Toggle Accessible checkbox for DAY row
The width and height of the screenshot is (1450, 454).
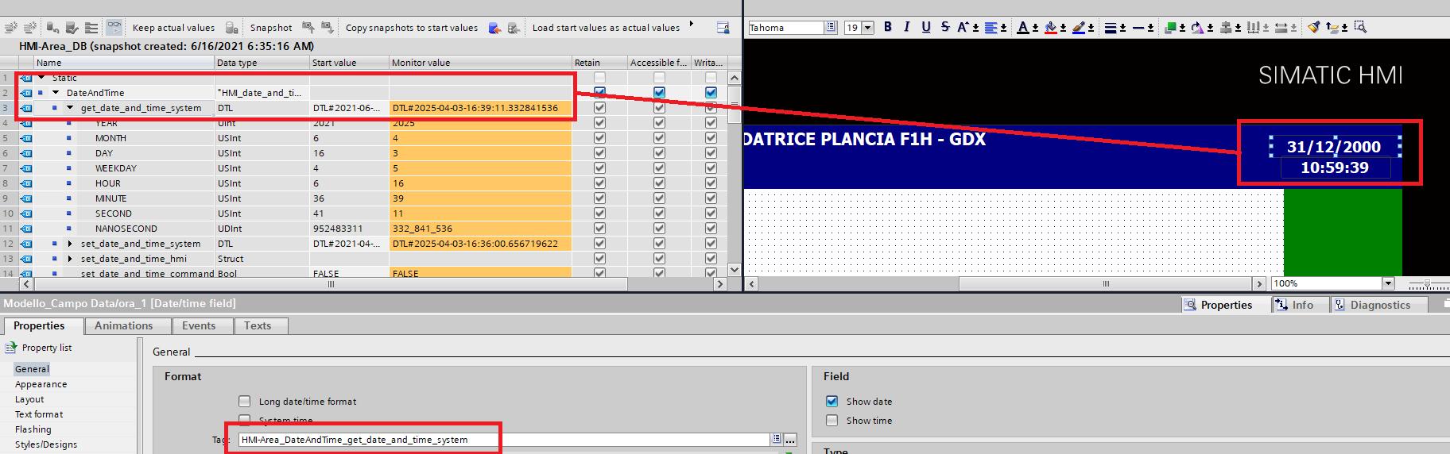click(x=659, y=153)
